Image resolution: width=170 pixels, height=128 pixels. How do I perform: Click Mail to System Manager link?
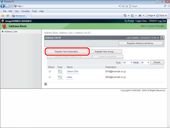click(x=152, y=26)
